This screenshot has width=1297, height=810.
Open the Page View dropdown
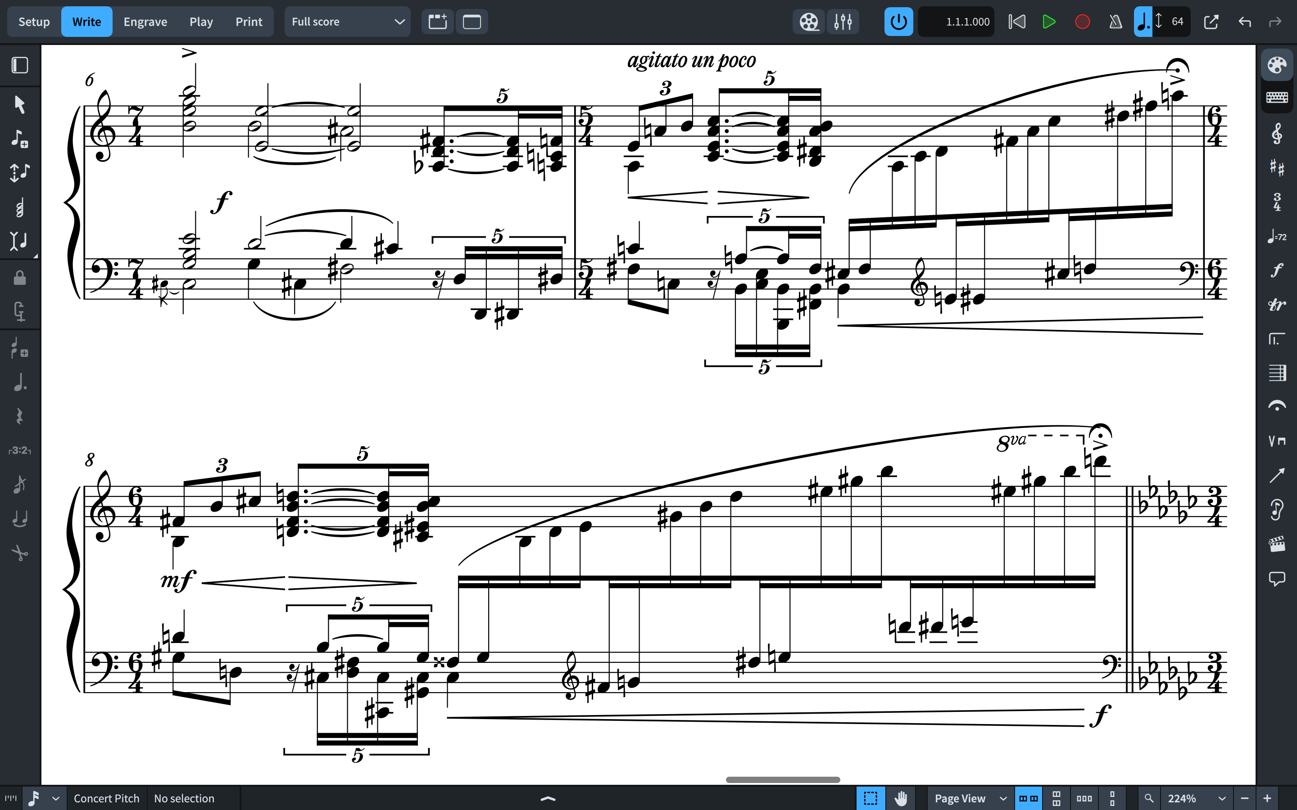pyautogui.click(x=970, y=798)
